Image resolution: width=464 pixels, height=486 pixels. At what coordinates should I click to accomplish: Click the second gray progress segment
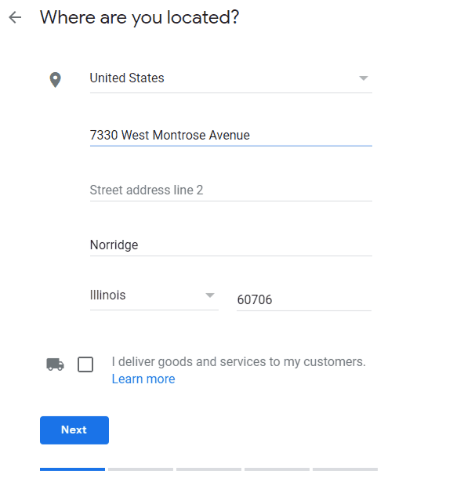[140, 470]
